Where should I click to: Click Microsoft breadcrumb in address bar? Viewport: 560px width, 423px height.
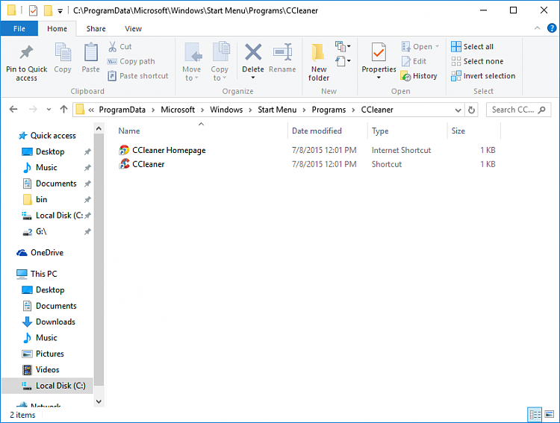click(178, 110)
